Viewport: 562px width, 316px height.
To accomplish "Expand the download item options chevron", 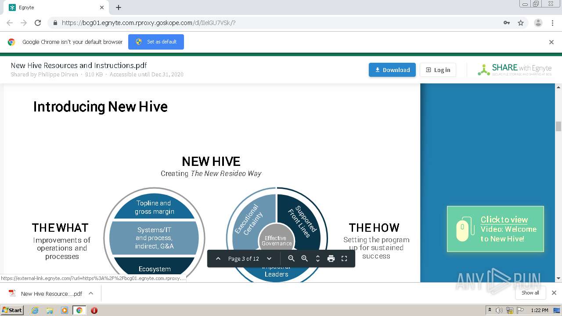I will click(91, 293).
